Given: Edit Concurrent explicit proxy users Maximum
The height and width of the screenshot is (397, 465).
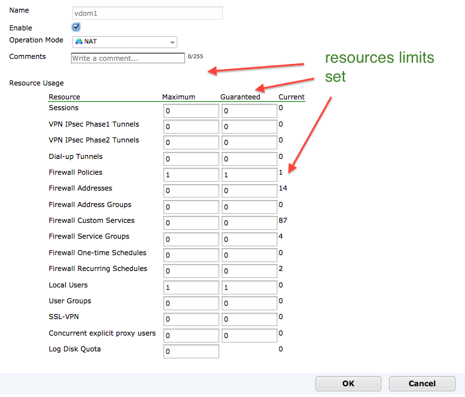Looking at the screenshot, I should [191, 336].
